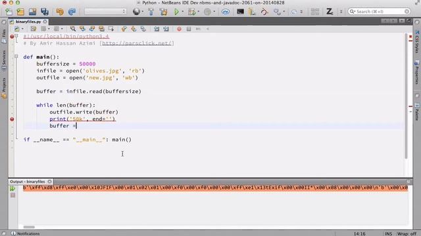Collapse the shebang comment fold
Image resolution: width=421 pixels, height=236 pixels.
point(16,35)
